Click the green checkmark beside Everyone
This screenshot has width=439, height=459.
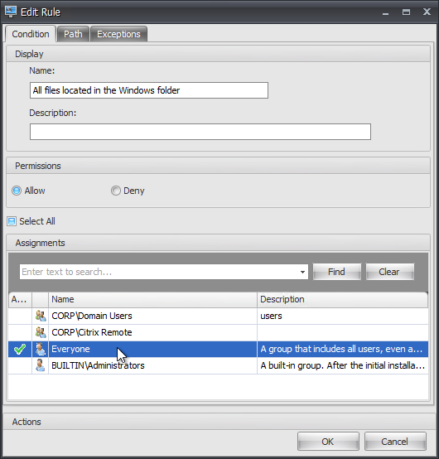tap(20, 349)
